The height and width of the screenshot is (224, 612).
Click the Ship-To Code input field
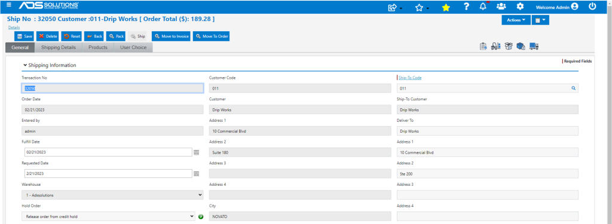tap(488, 88)
